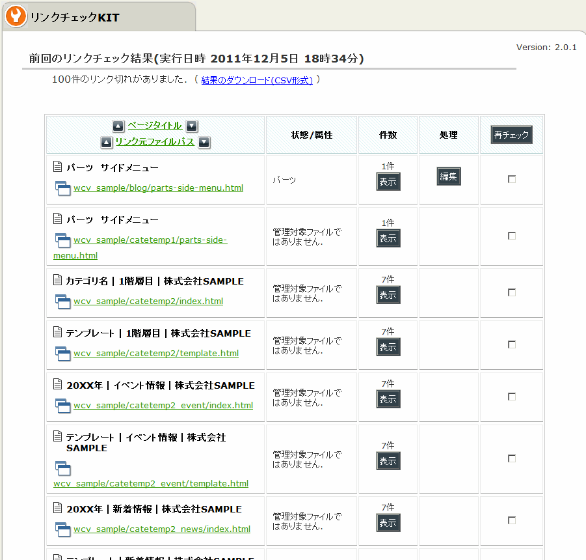Select checkbox for catetemp2_news/index.html row
This screenshot has width=586, height=560.
[512, 520]
